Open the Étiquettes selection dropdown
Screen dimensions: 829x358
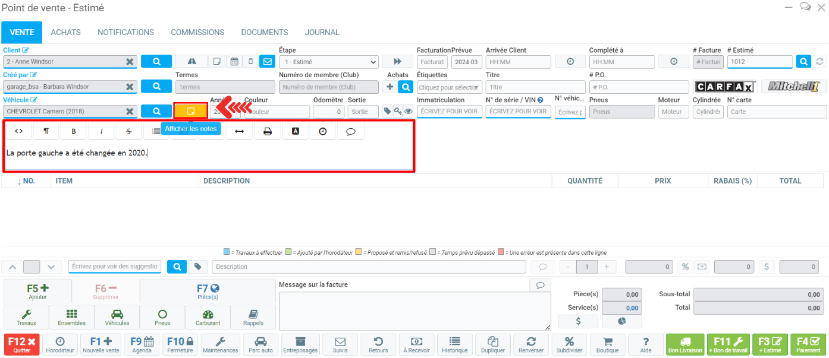450,87
